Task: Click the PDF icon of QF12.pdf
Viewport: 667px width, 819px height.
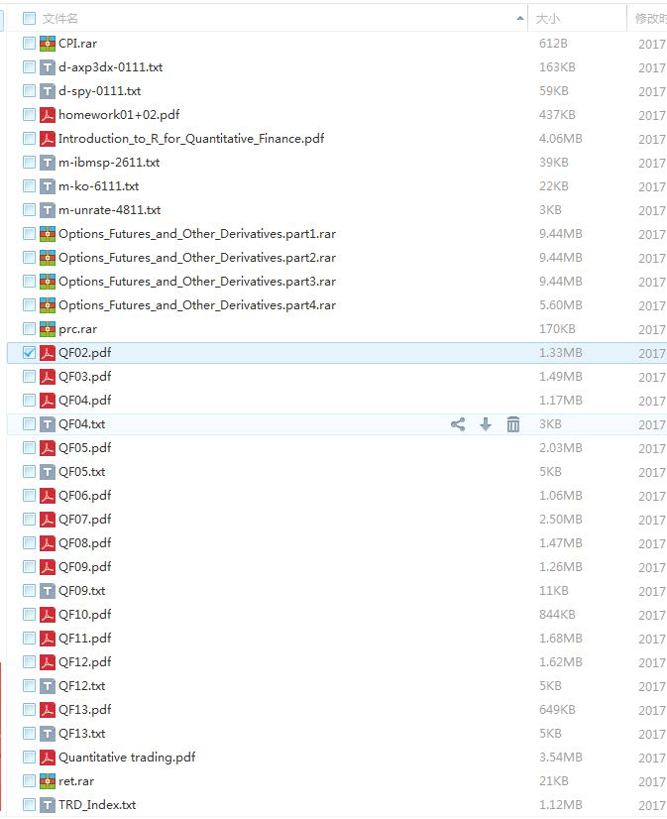Action: click(48, 662)
